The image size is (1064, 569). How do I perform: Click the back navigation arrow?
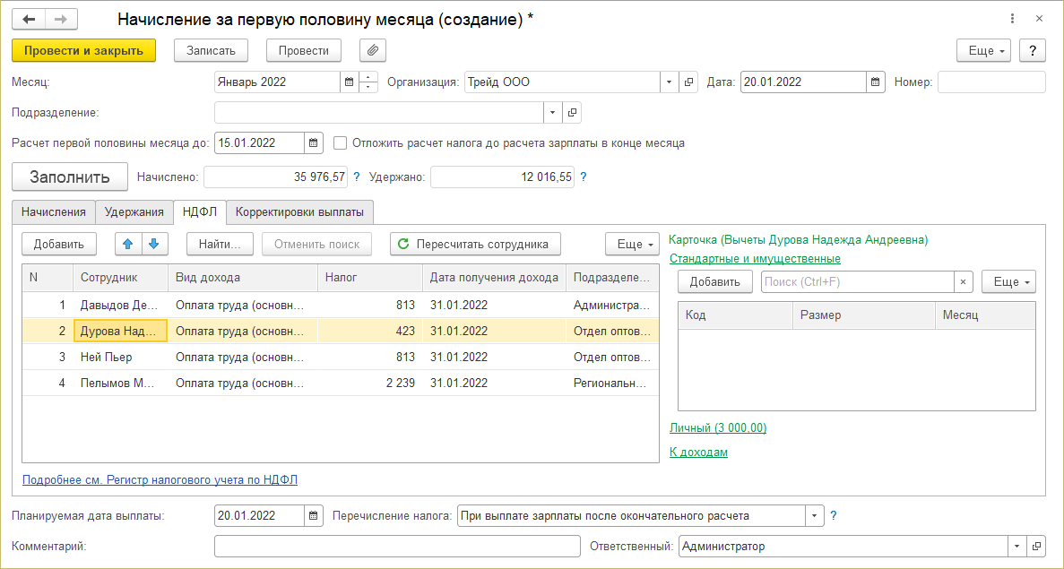29,19
